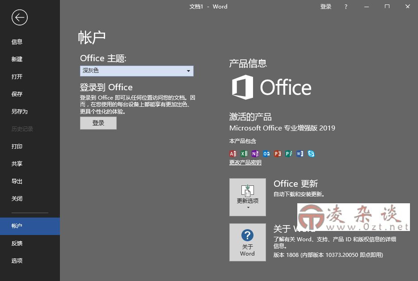Open the 反馈 page
Viewport: 418px width, 281px height.
[x=30, y=243]
